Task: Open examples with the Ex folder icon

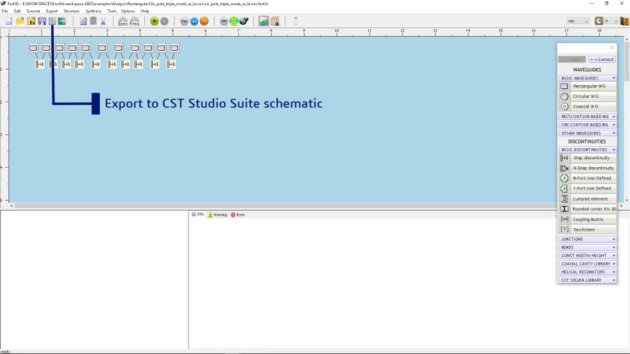Action: pyautogui.click(x=31, y=21)
